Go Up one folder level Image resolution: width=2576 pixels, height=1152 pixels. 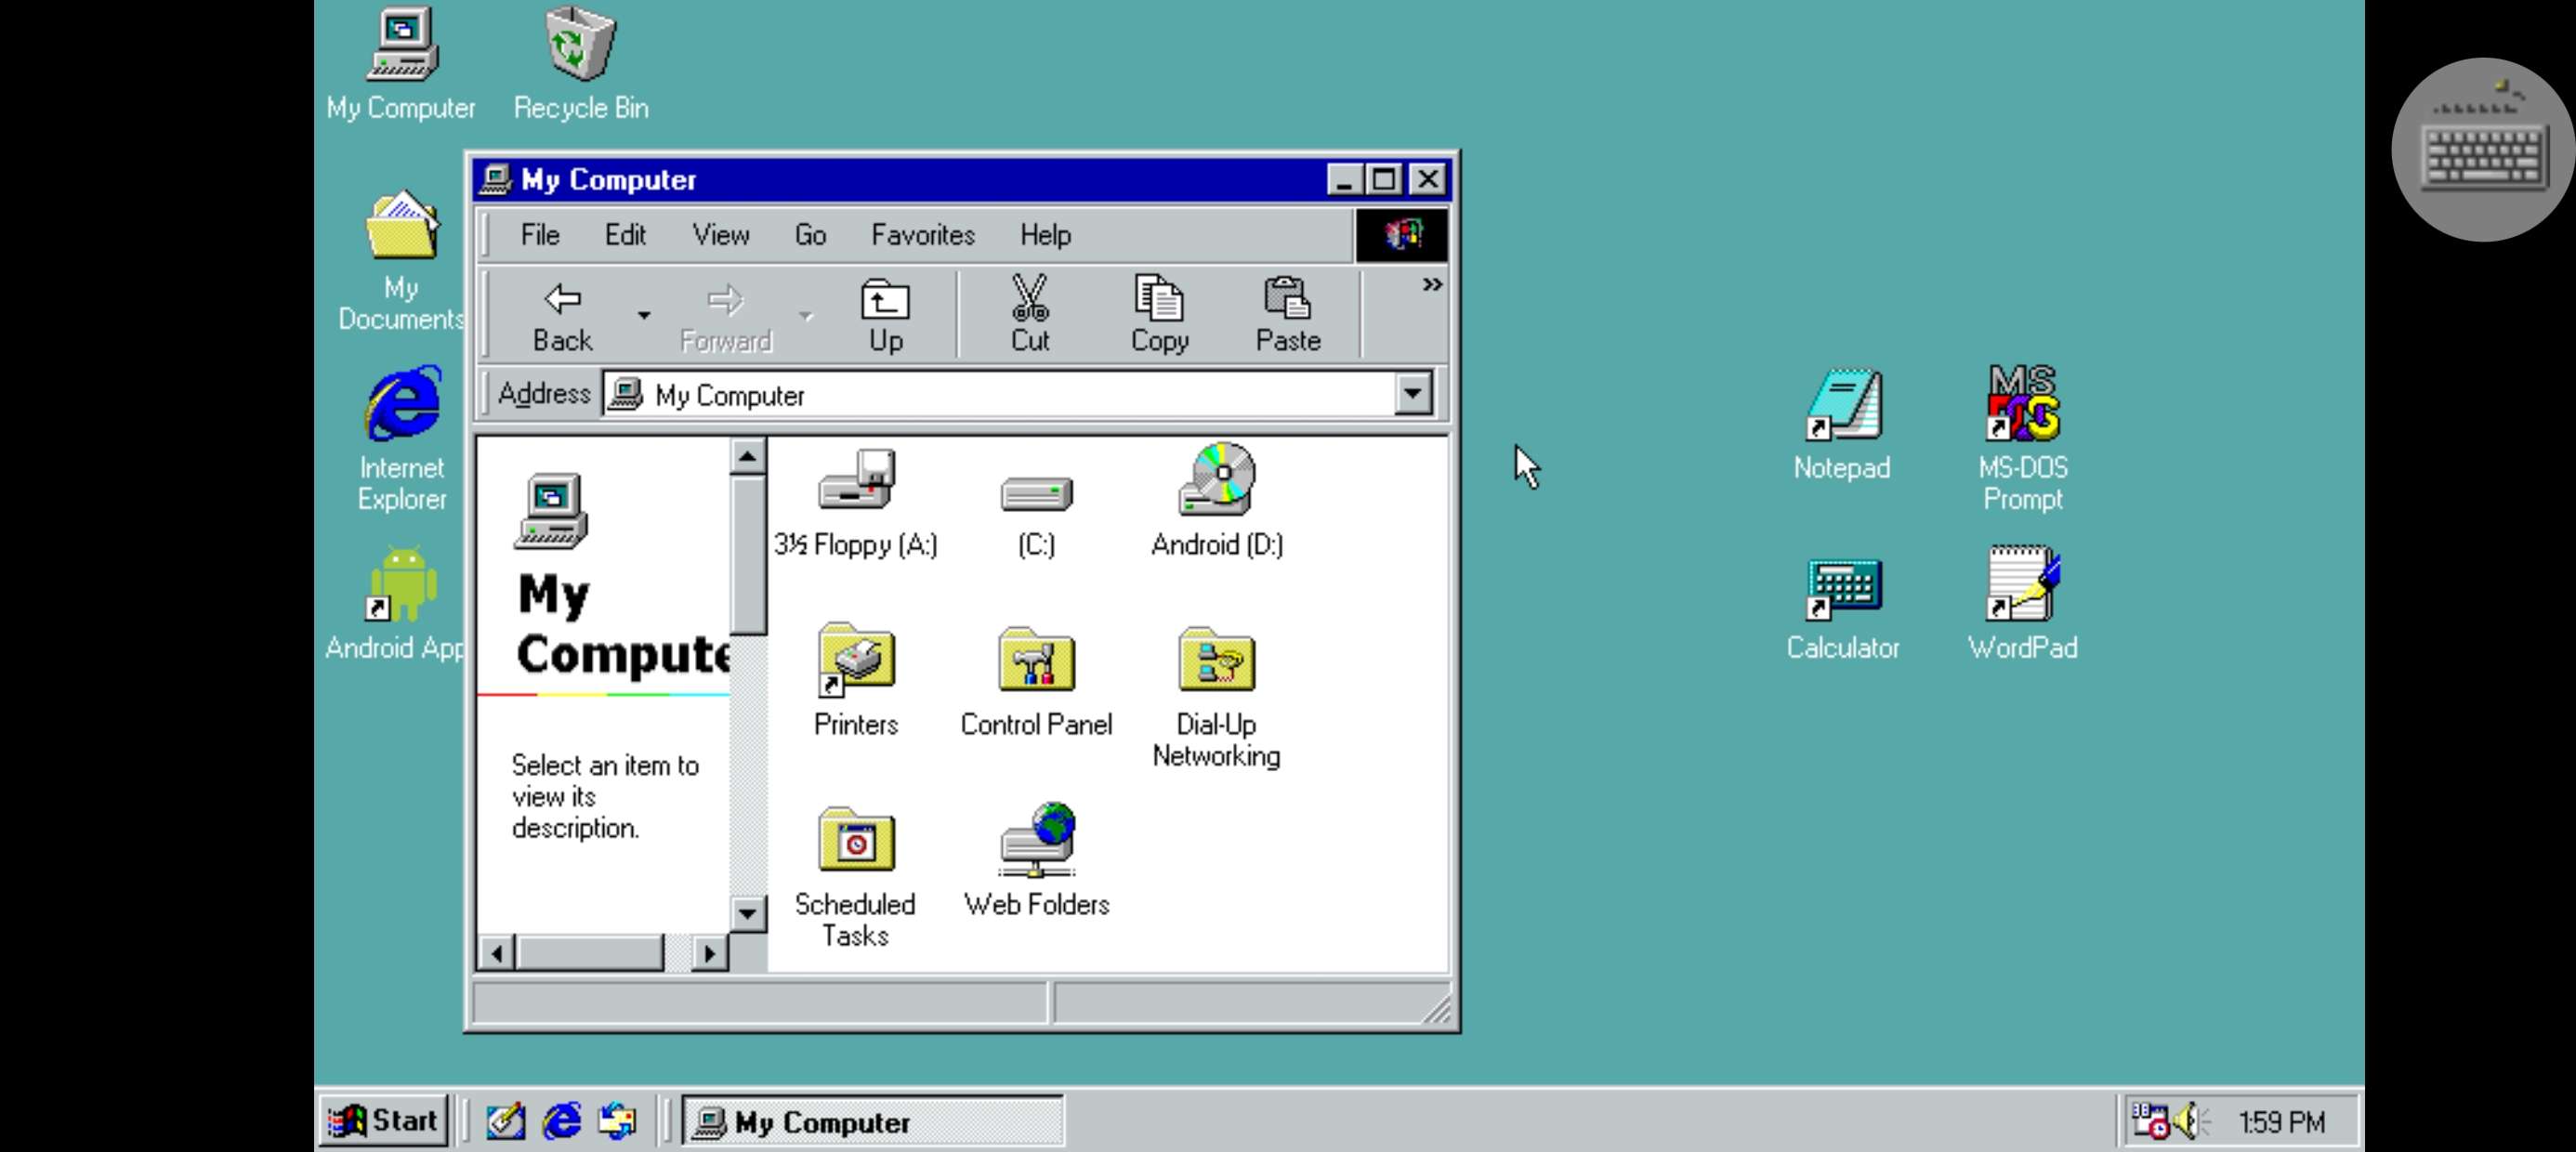coord(885,314)
